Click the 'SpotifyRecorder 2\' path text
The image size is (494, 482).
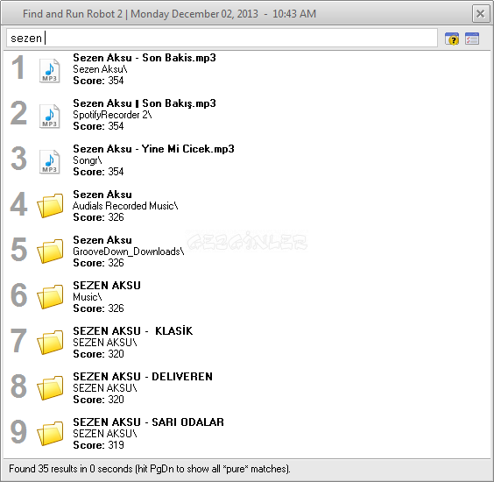(112, 115)
